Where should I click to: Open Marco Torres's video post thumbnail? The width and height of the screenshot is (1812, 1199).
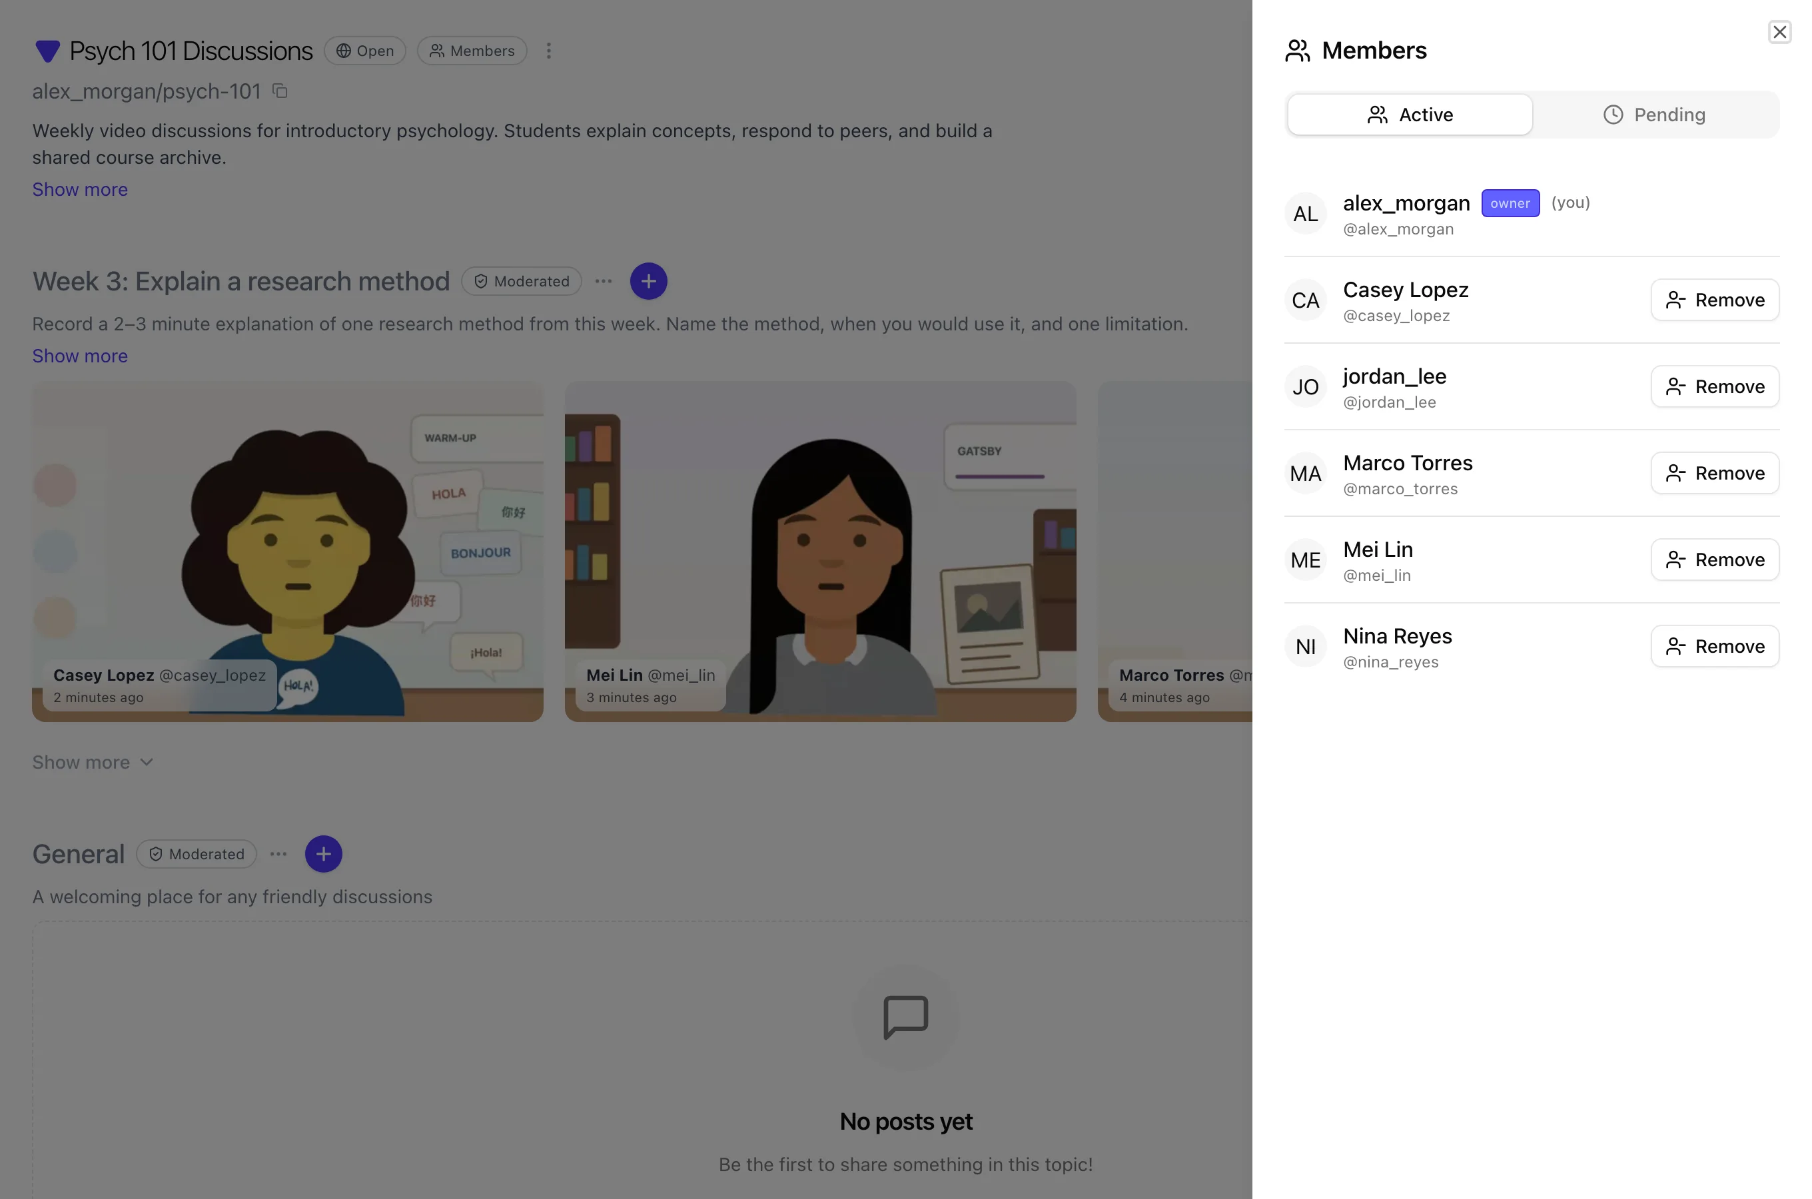[1175, 552]
